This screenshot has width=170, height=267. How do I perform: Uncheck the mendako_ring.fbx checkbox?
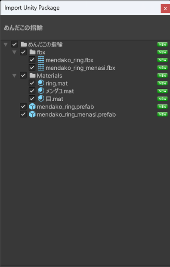coord(32,60)
